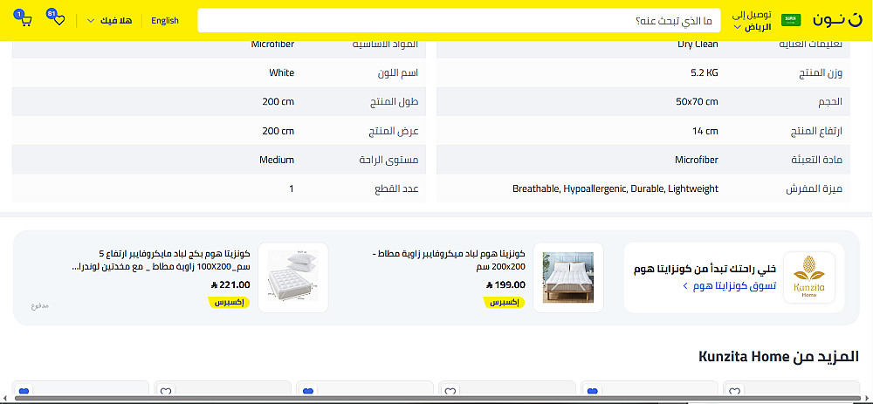Switch language to English
The height and width of the screenshot is (404, 873).
click(165, 21)
